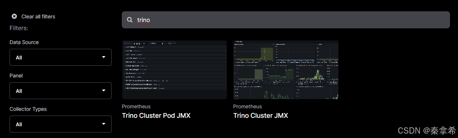Click the search magnifier icon
This screenshot has height=138, width=458.
[130, 20]
